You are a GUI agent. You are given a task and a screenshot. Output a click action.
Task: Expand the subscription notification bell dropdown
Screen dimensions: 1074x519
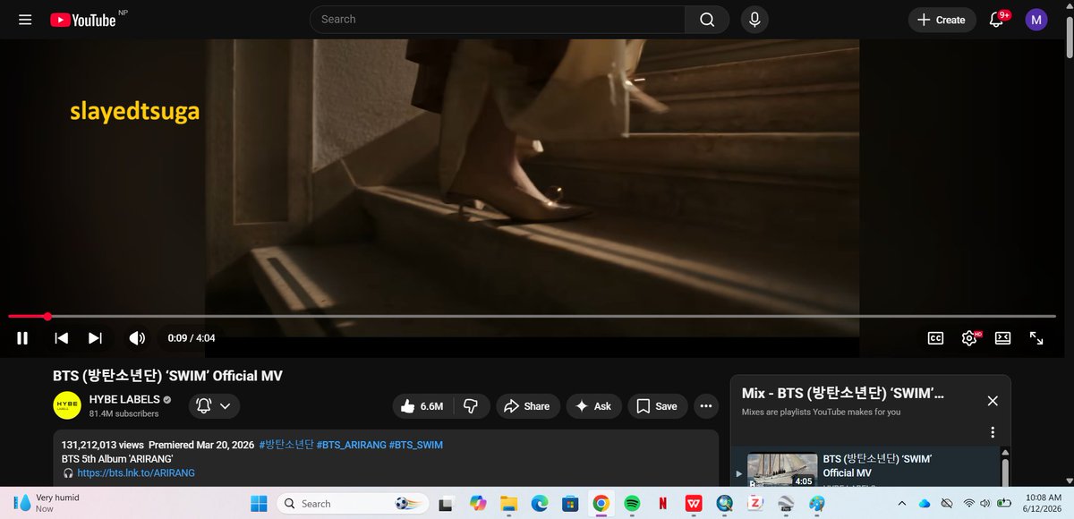coord(214,406)
